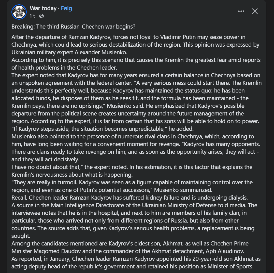Click the word 'sought.' on its own line
The height and width of the screenshot is (273, 274).
point(20,236)
